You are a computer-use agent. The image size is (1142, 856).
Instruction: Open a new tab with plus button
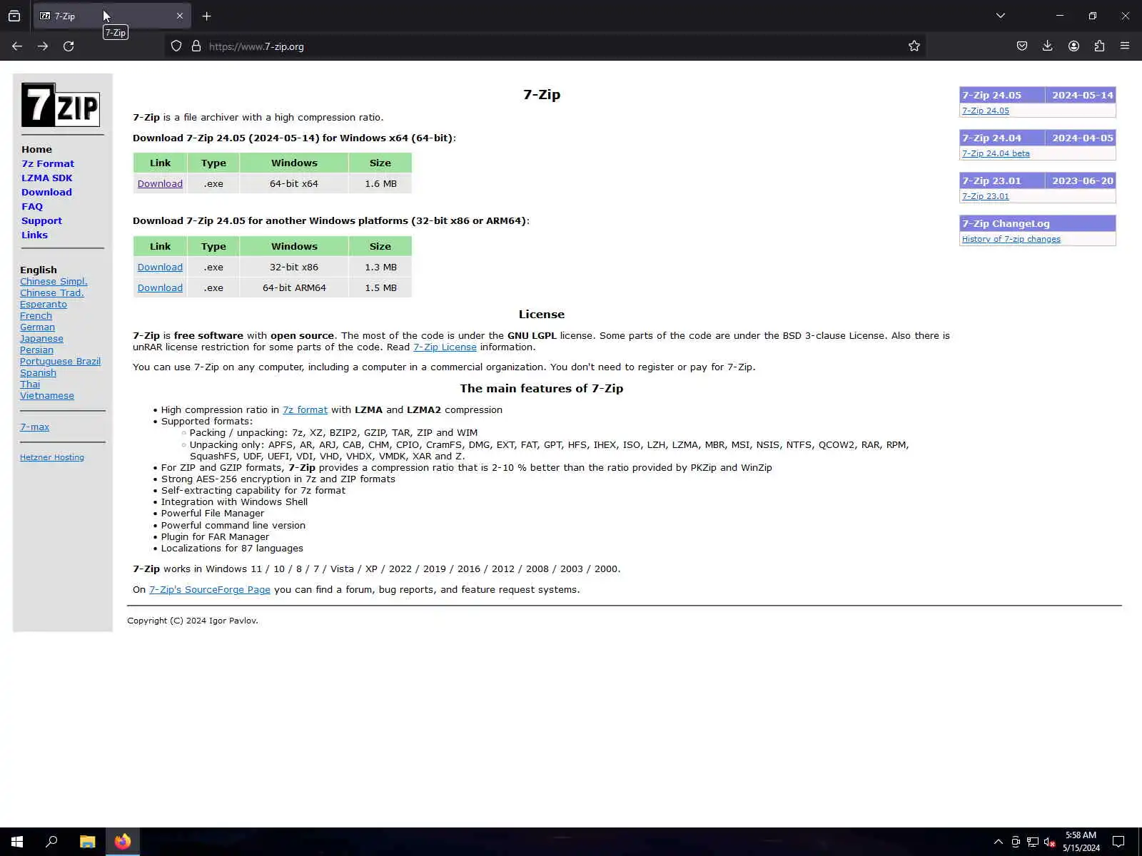click(206, 16)
